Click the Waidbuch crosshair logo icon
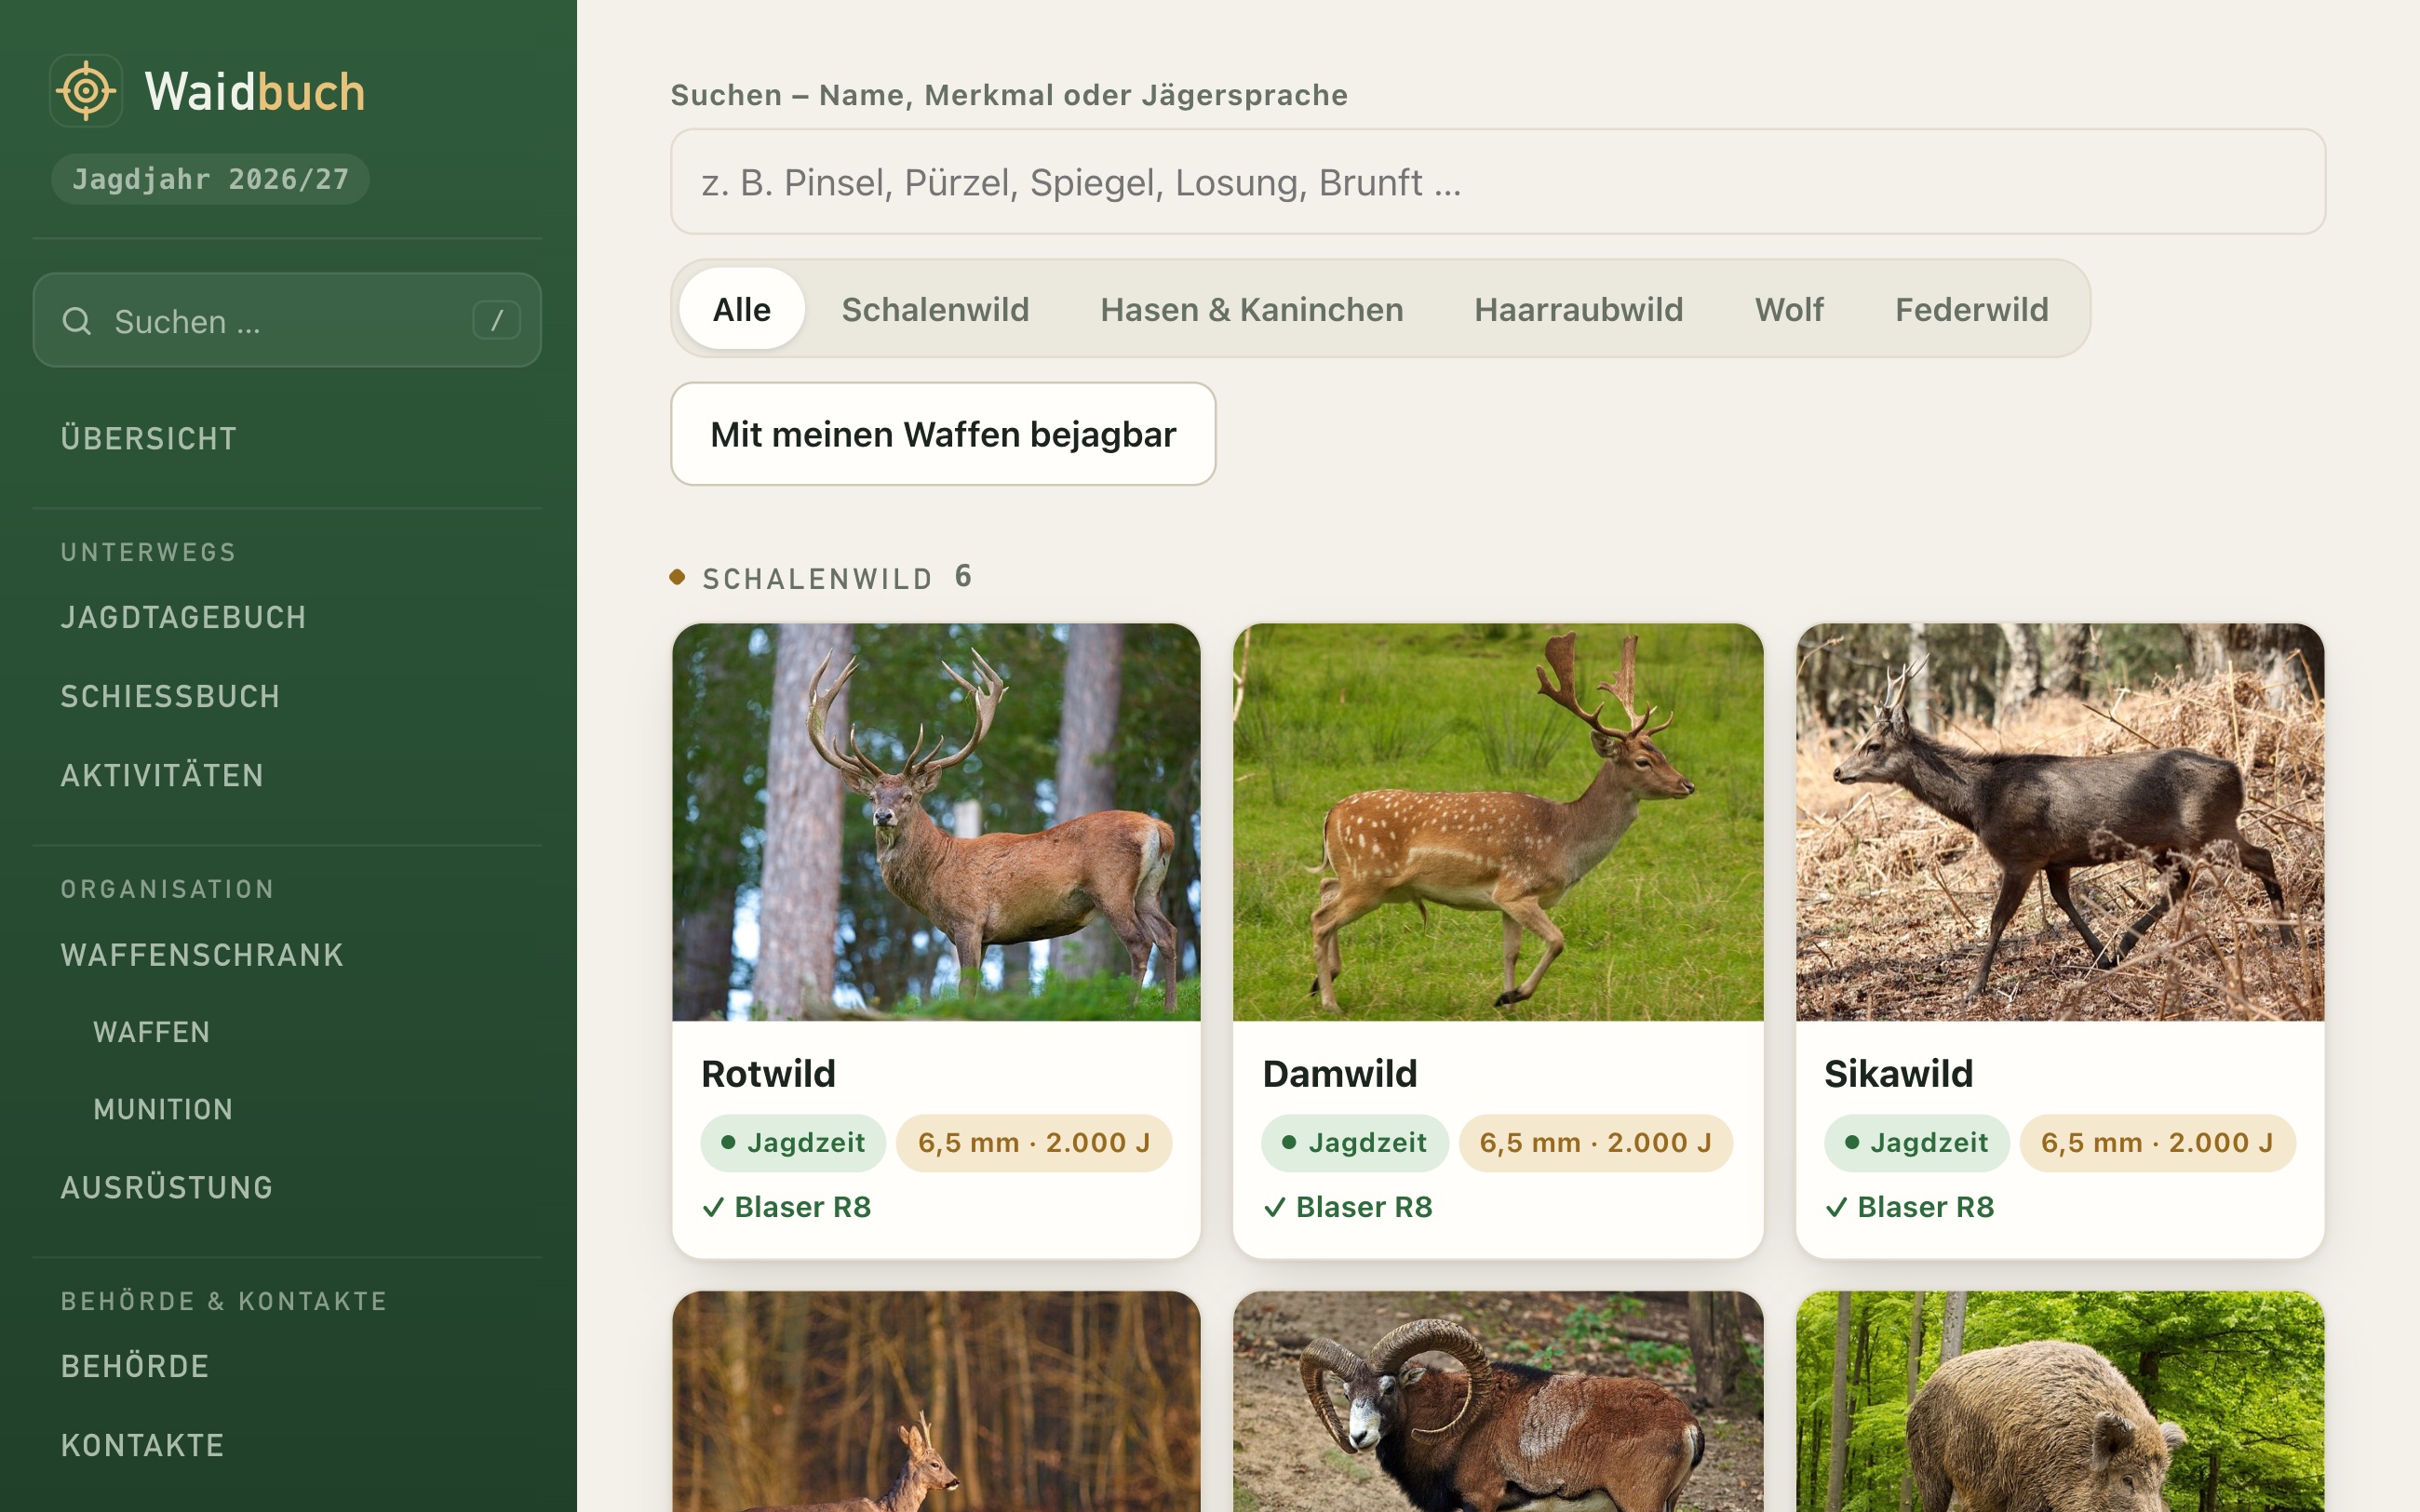This screenshot has width=2420, height=1512. click(x=86, y=91)
